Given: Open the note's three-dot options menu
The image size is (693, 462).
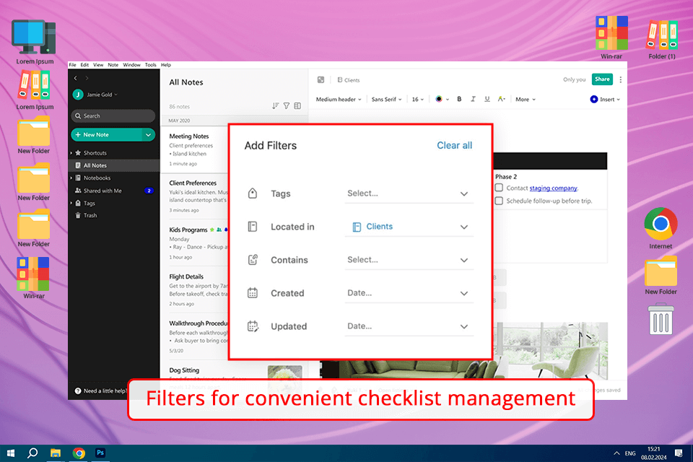Looking at the screenshot, I should tap(621, 79).
